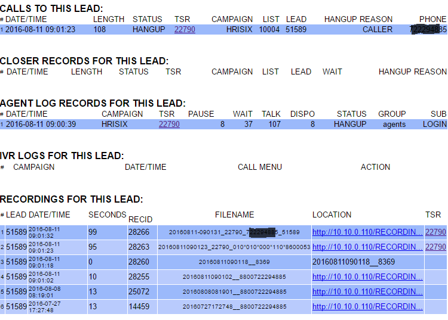This screenshot has height=320, width=448.
Task: Select recording date 2016-07-27 17:27:48
Action: coord(44,307)
